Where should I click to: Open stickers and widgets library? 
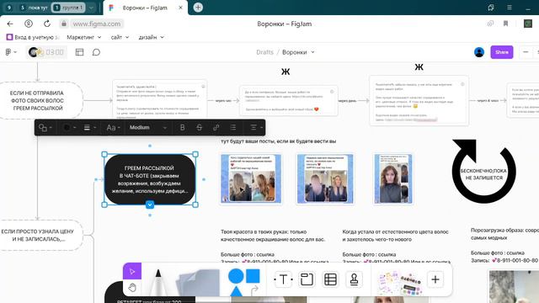399,283
